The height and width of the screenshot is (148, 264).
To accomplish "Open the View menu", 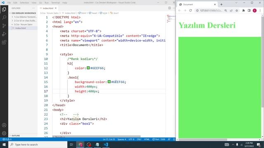I will 34,3.
